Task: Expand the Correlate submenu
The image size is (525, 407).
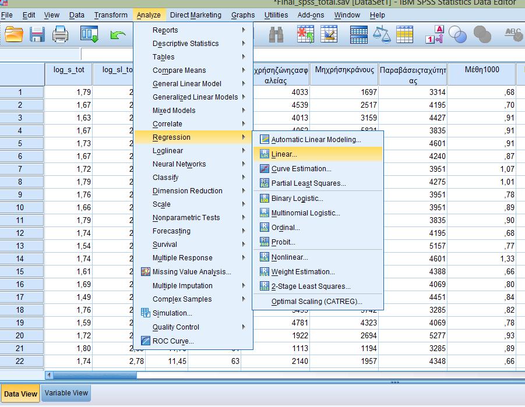Action: pos(193,124)
